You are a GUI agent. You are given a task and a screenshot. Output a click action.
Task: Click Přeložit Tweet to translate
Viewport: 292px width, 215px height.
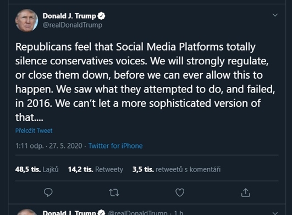pos(34,131)
